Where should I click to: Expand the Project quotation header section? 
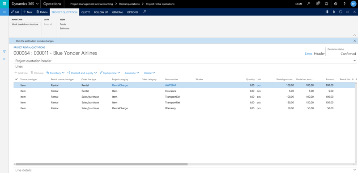point(185,61)
